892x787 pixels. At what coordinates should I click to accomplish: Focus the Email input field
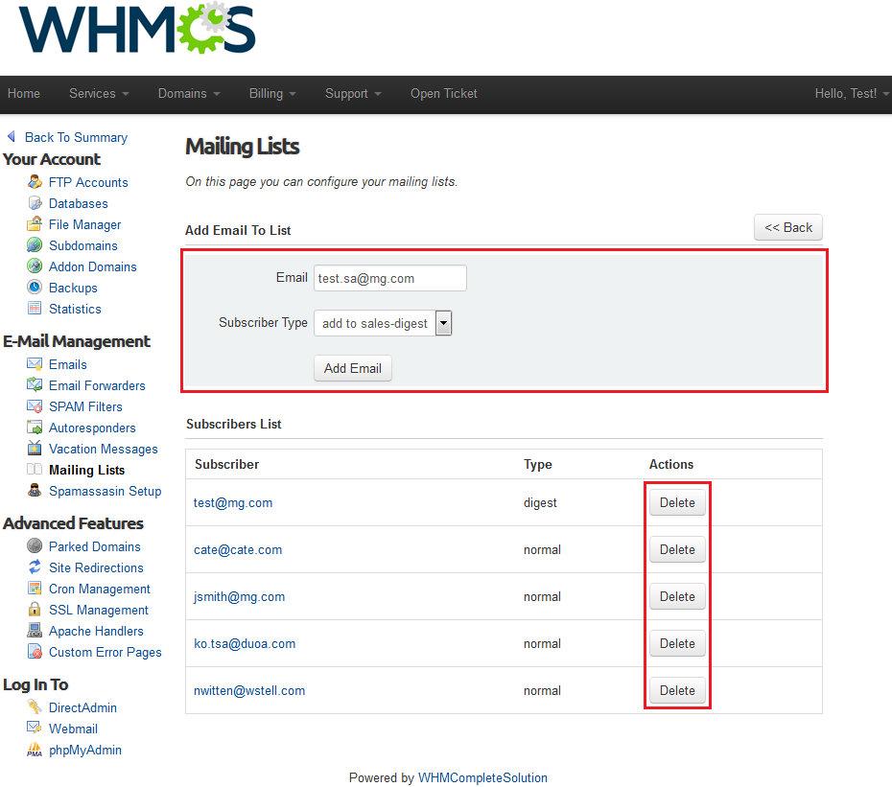pyautogui.click(x=389, y=278)
